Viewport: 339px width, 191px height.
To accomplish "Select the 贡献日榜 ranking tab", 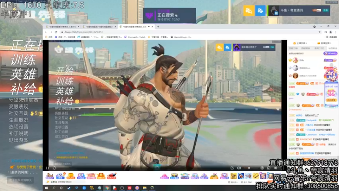I will (x=293, y=48).
